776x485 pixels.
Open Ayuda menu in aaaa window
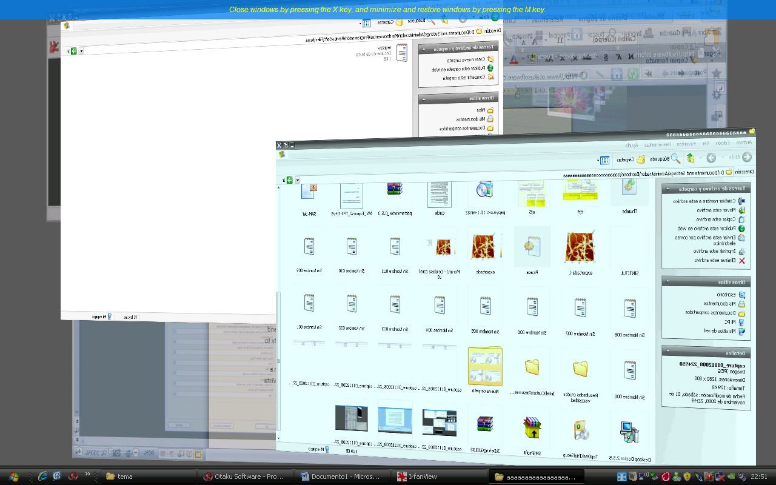click(x=632, y=145)
